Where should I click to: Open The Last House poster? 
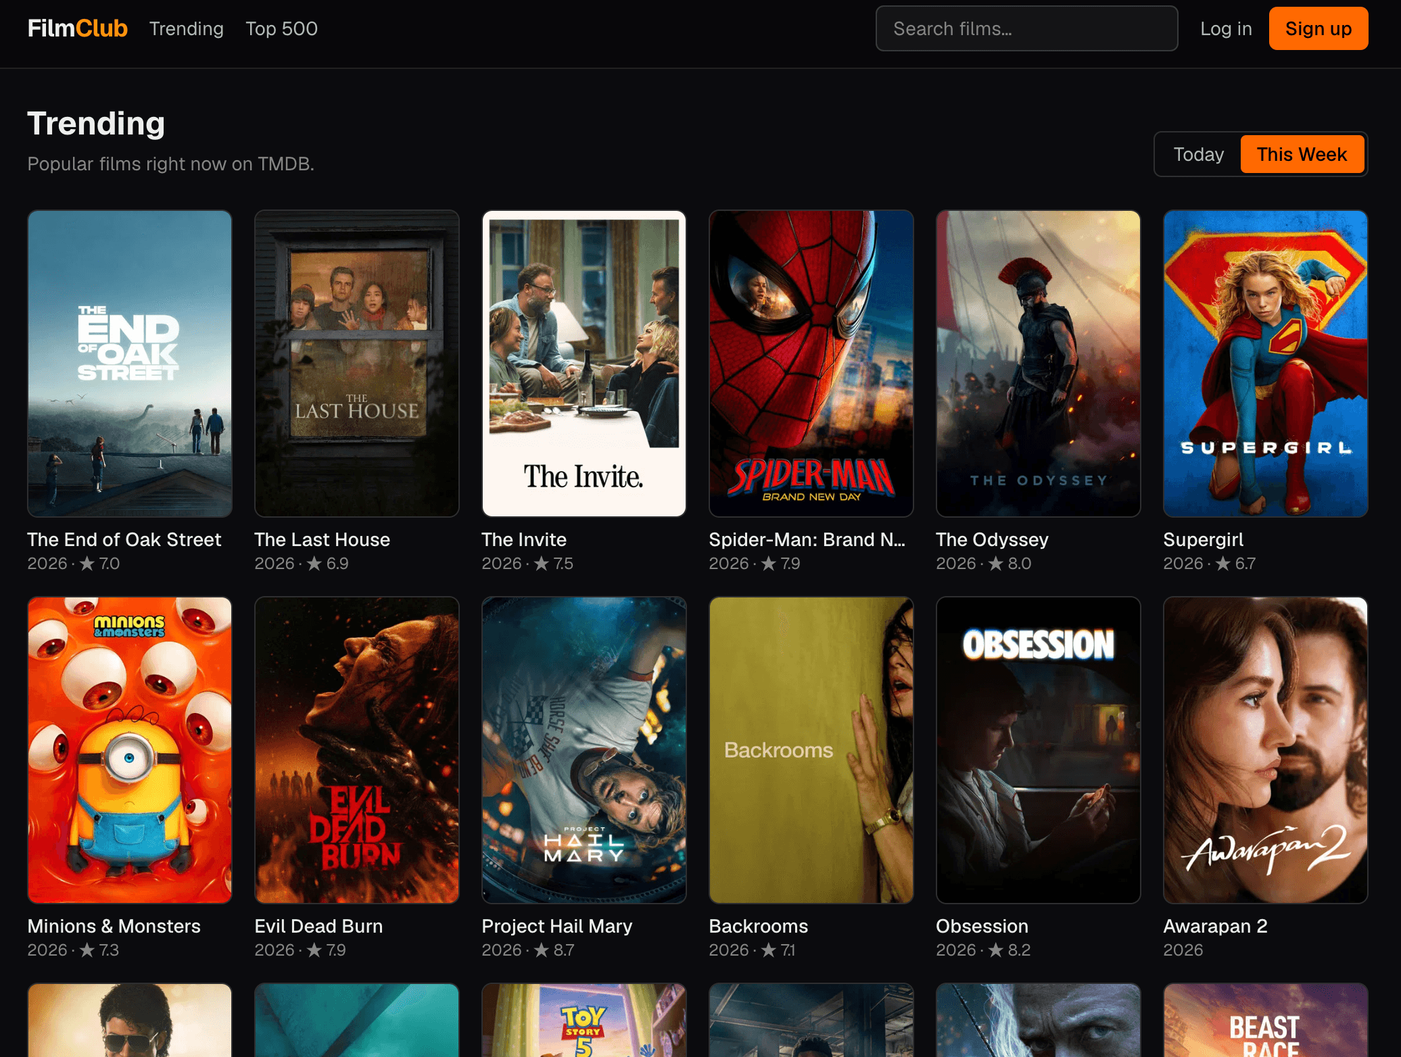tap(357, 364)
